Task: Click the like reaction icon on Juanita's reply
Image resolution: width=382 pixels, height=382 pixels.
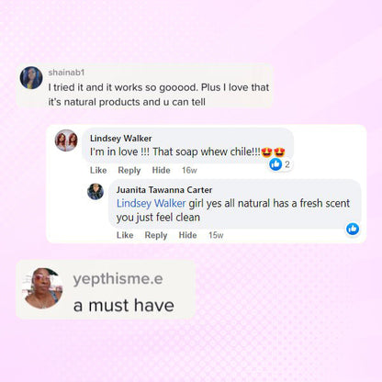Action: click(353, 229)
